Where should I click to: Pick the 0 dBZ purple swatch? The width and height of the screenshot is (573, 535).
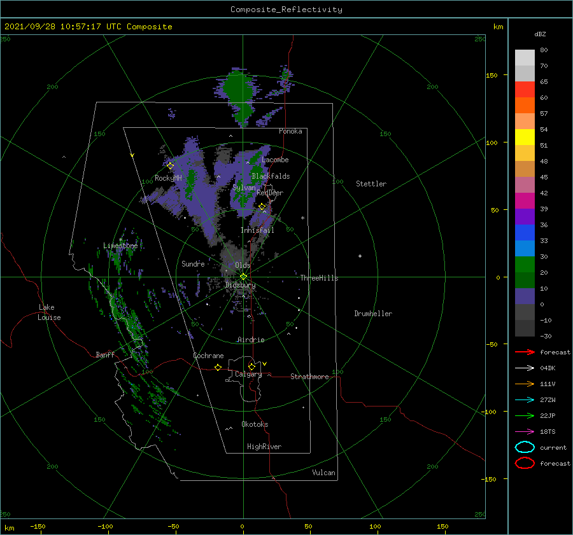pyautogui.click(x=525, y=296)
